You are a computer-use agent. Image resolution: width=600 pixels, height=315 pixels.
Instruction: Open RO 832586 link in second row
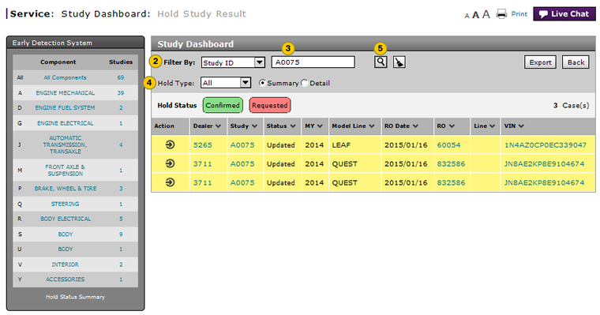tap(451, 163)
